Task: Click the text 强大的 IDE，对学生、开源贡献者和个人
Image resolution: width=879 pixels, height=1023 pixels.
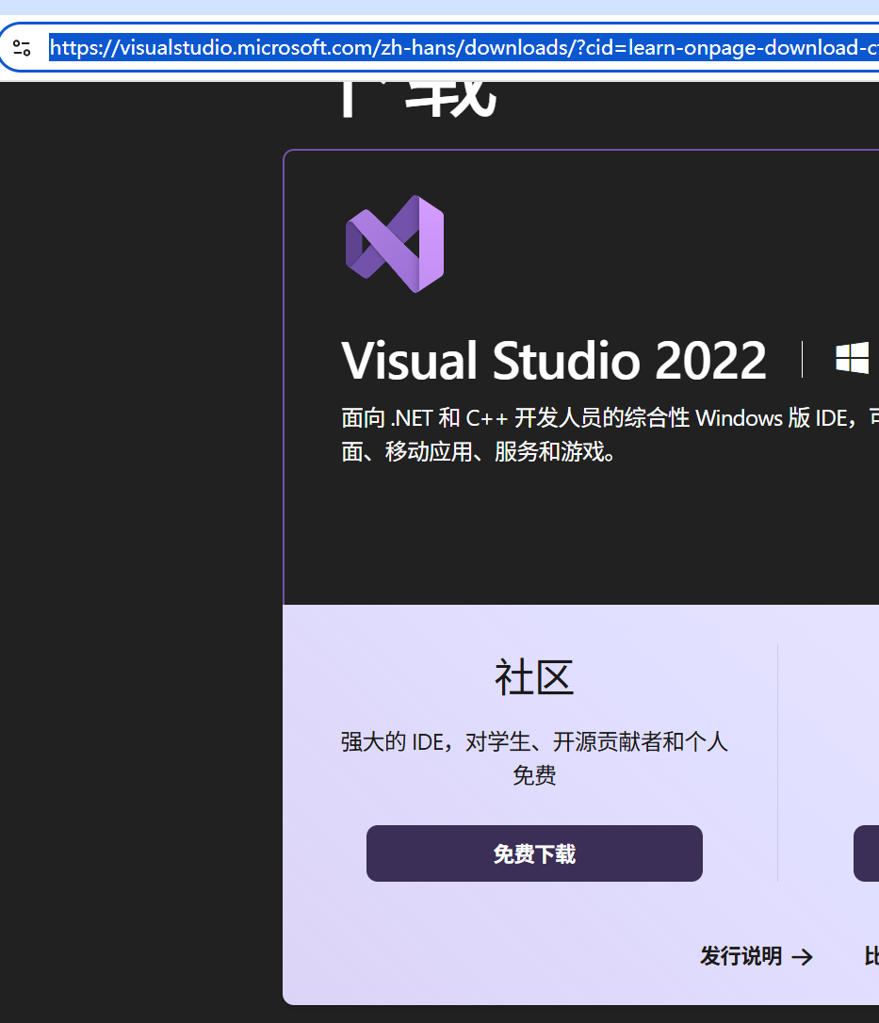Action: [534, 741]
